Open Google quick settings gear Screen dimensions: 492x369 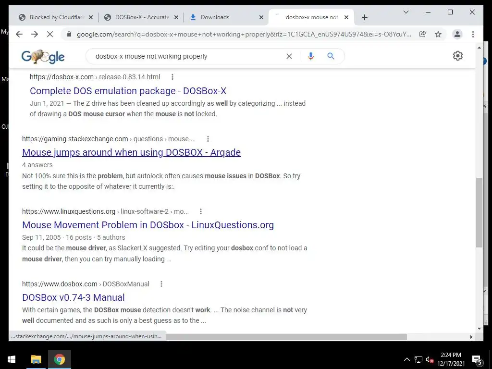click(x=458, y=56)
